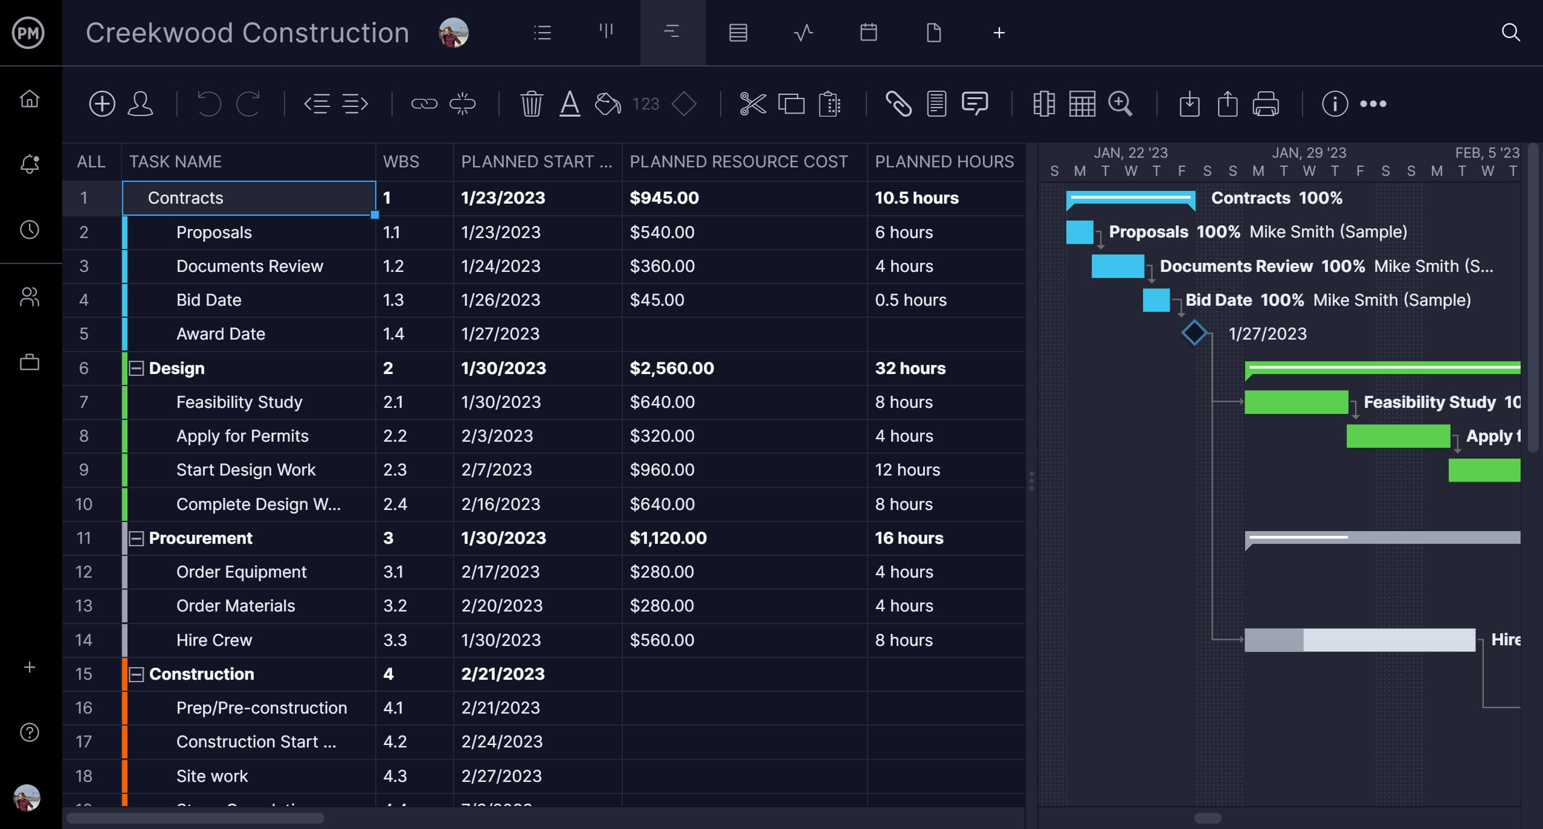The width and height of the screenshot is (1543, 829).
Task: Switch to the Grid view tab
Action: click(x=738, y=33)
